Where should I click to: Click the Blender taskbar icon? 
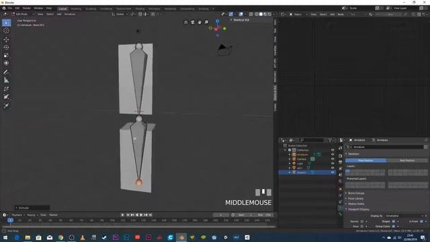pos(181,237)
